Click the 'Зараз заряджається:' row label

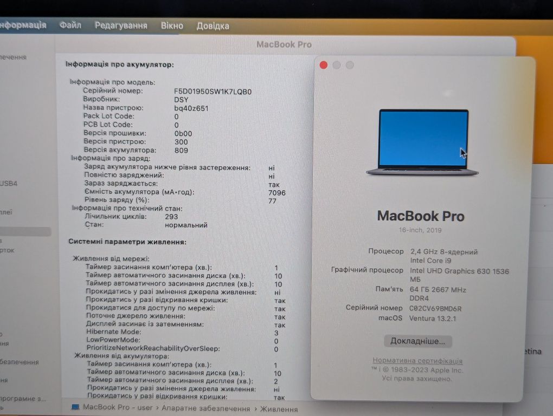120,183
